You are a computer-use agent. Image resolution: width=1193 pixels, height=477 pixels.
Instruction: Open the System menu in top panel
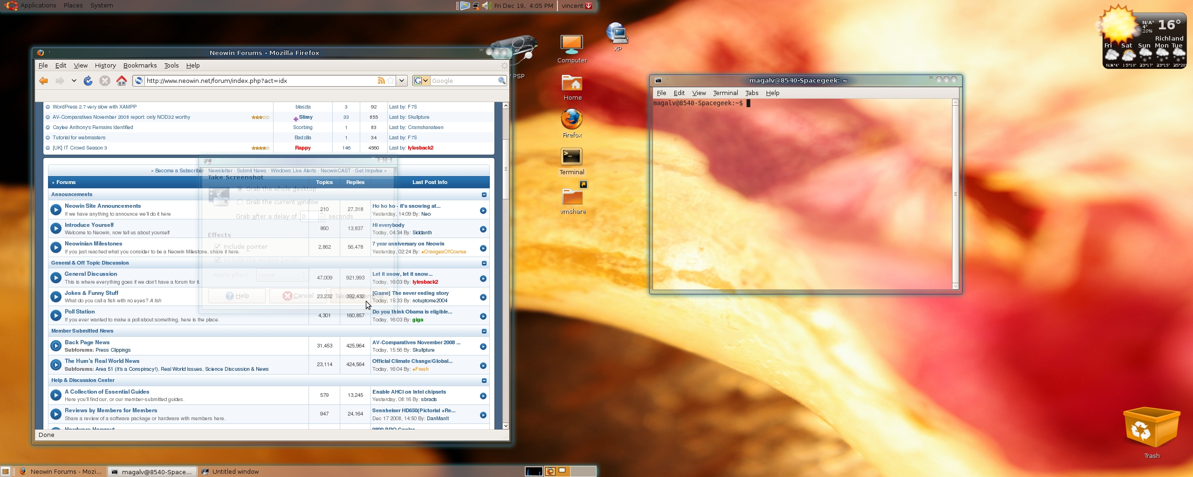click(x=102, y=6)
